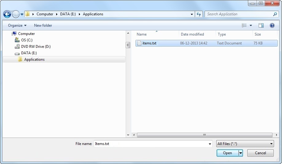Open the OS (C:) drive
282x164 pixels.
tap(26, 40)
